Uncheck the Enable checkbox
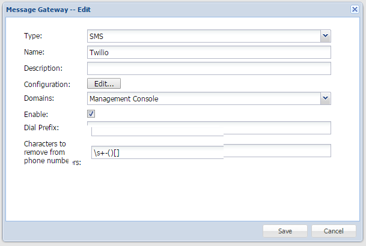The image size is (366, 246). point(91,113)
